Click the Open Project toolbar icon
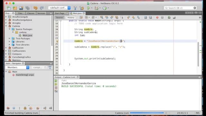Screen dimensions: 206x116 (21, 8)
